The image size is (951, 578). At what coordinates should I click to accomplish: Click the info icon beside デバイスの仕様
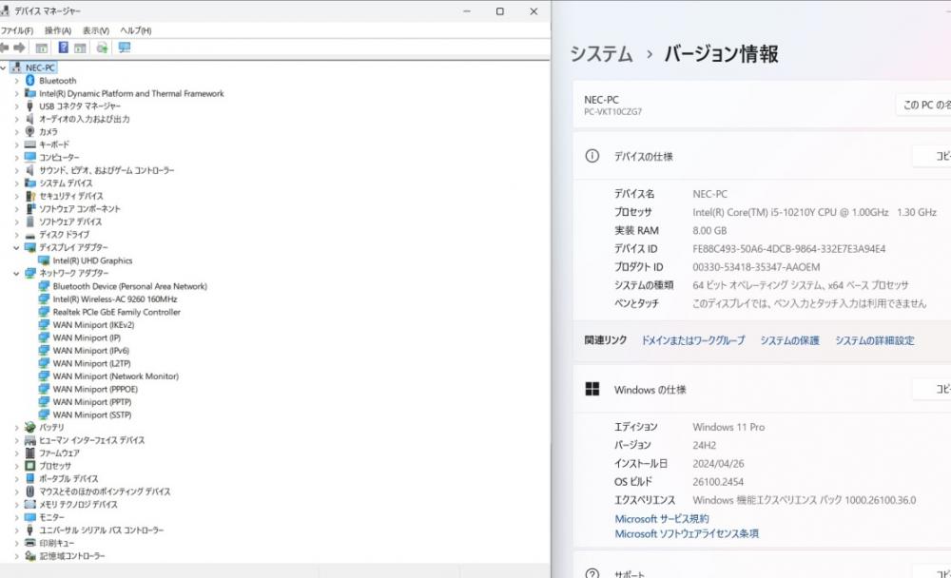pos(592,156)
